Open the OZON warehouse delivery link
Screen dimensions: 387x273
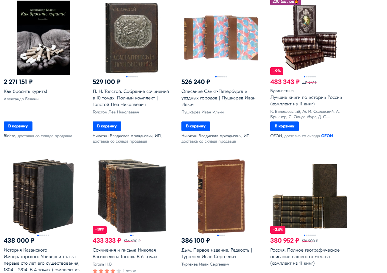pos(327,136)
